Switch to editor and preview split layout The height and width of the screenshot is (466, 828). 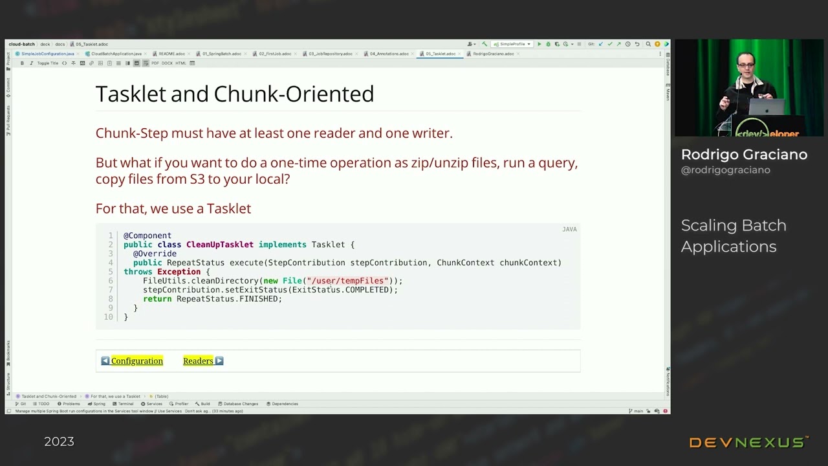click(127, 63)
